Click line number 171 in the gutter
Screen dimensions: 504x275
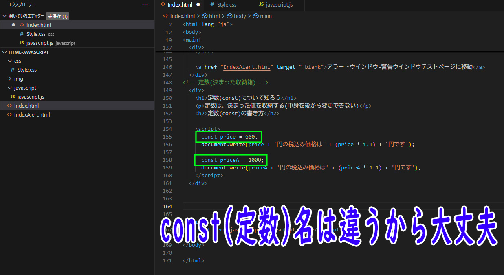(167, 261)
